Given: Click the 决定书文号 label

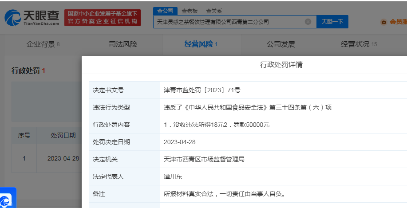Looking at the screenshot, I should point(108,90).
